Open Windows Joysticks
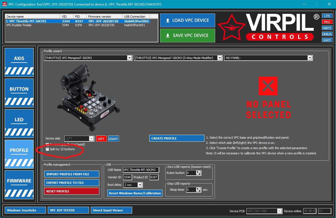Viewport: 336px width, 218px height. tap(25, 210)
